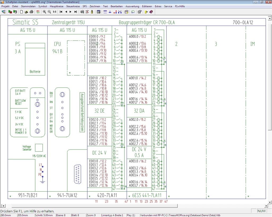Open the Auswertung menu
The image size is (272, 217).
point(132,6)
